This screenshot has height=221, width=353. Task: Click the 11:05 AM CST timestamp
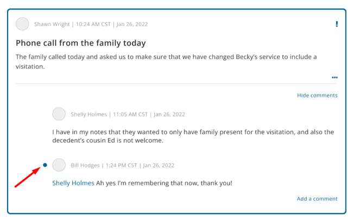coord(130,114)
